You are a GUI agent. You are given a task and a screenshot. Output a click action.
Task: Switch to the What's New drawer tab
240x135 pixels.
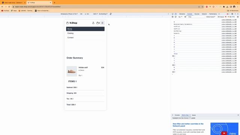(x=185, y=115)
